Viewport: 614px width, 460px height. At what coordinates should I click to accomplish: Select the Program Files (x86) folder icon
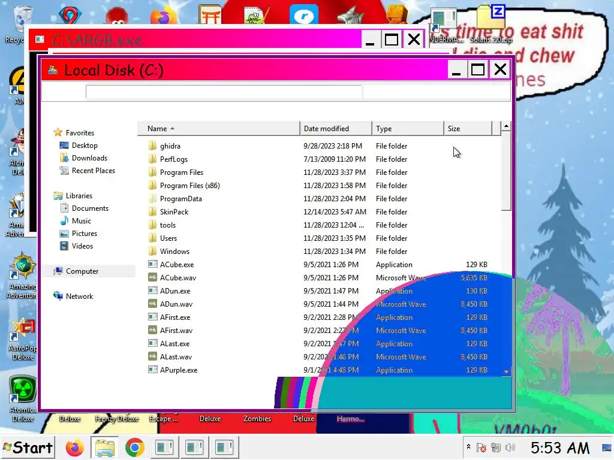[x=153, y=186]
